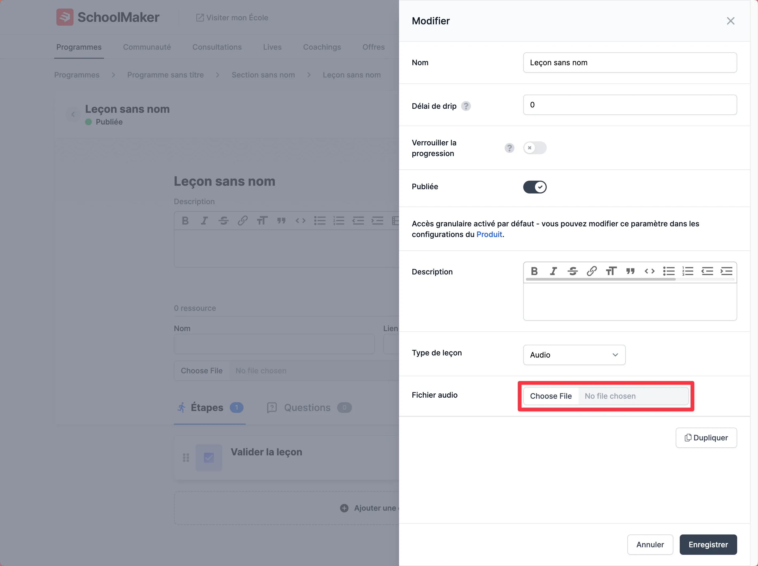The image size is (758, 566).
Task: Click Italic in Modifier description toolbar
Action: (553, 271)
